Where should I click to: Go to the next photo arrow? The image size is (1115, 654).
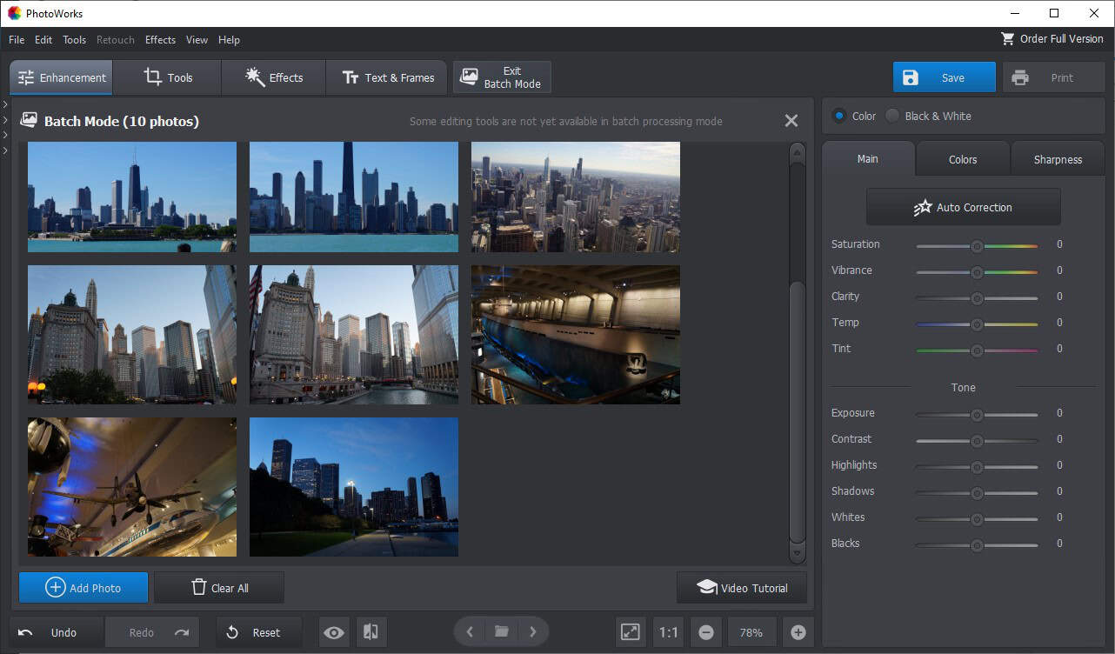533,632
